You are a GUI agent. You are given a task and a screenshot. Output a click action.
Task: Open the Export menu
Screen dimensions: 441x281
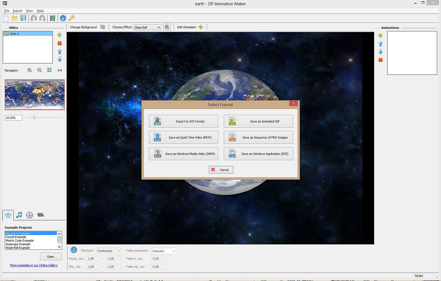(17, 11)
